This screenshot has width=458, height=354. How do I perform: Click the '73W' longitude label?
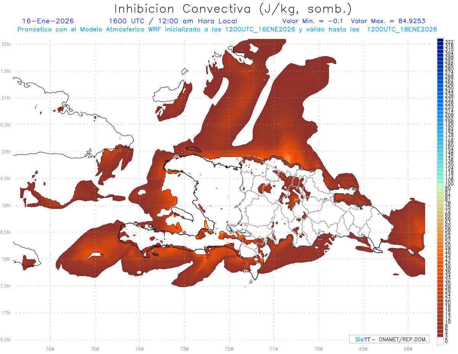click(184, 348)
